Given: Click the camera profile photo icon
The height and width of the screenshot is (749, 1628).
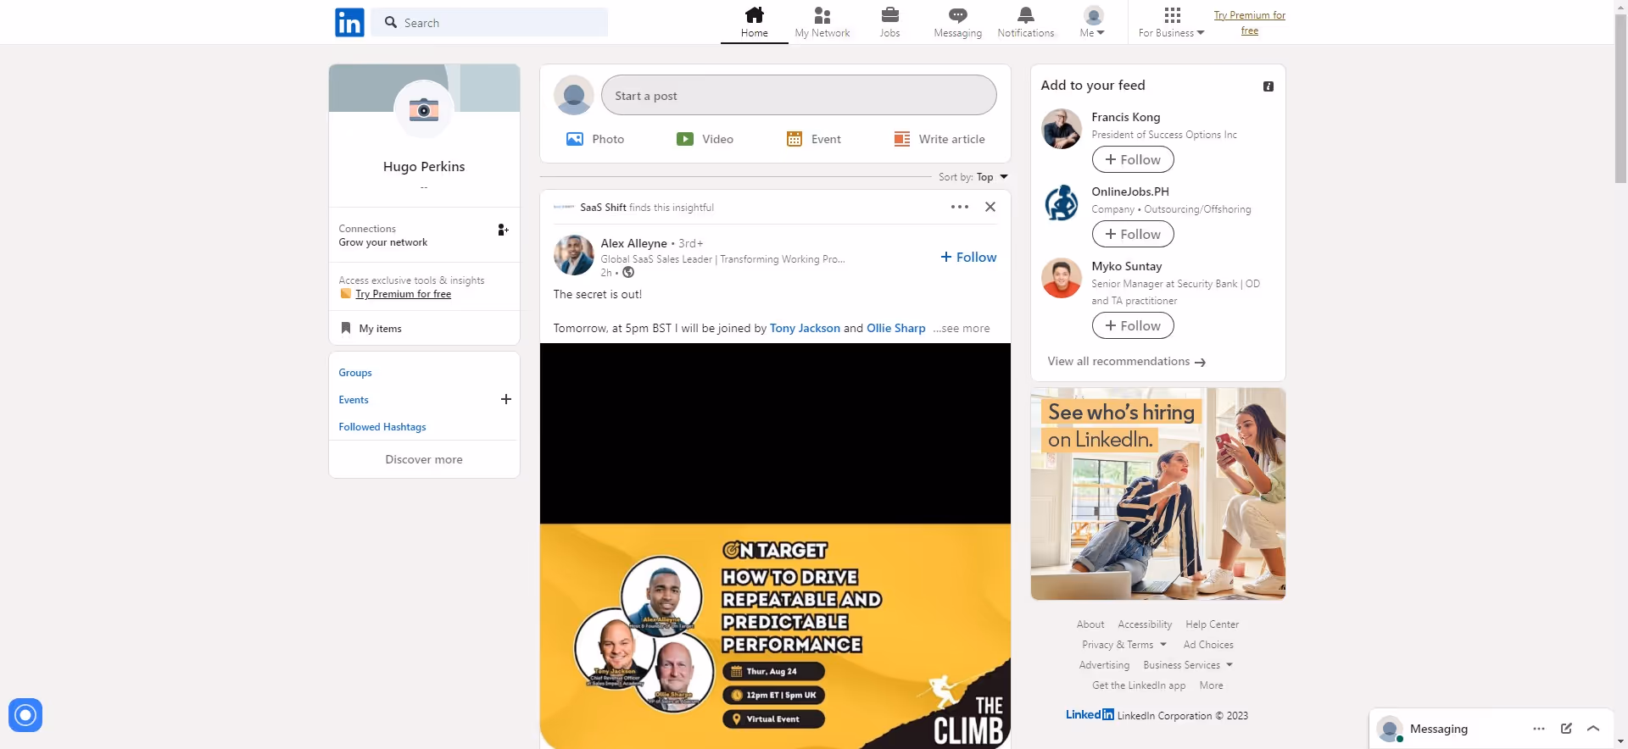Looking at the screenshot, I should (x=424, y=109).
